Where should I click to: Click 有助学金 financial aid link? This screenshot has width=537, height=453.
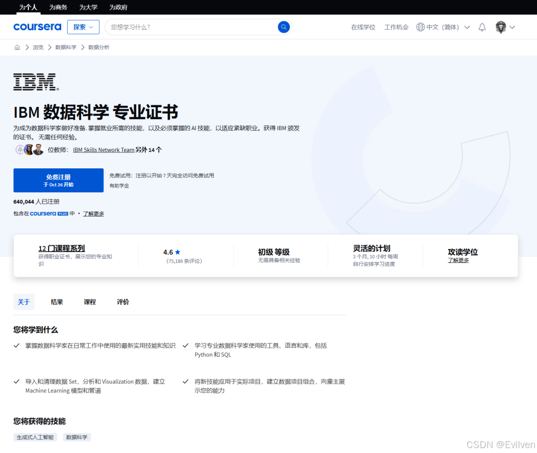[119, 185]
